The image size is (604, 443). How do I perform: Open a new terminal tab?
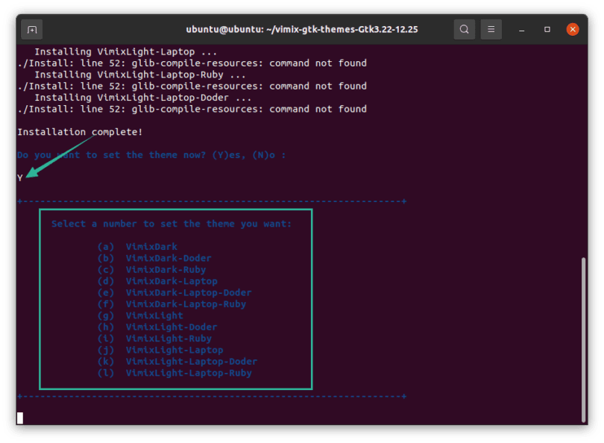click(31, 29)
